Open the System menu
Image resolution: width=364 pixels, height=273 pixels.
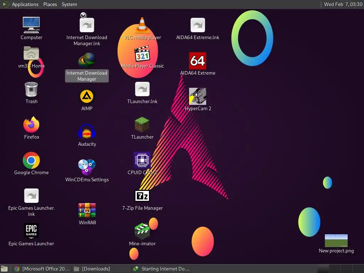[69, 4]
